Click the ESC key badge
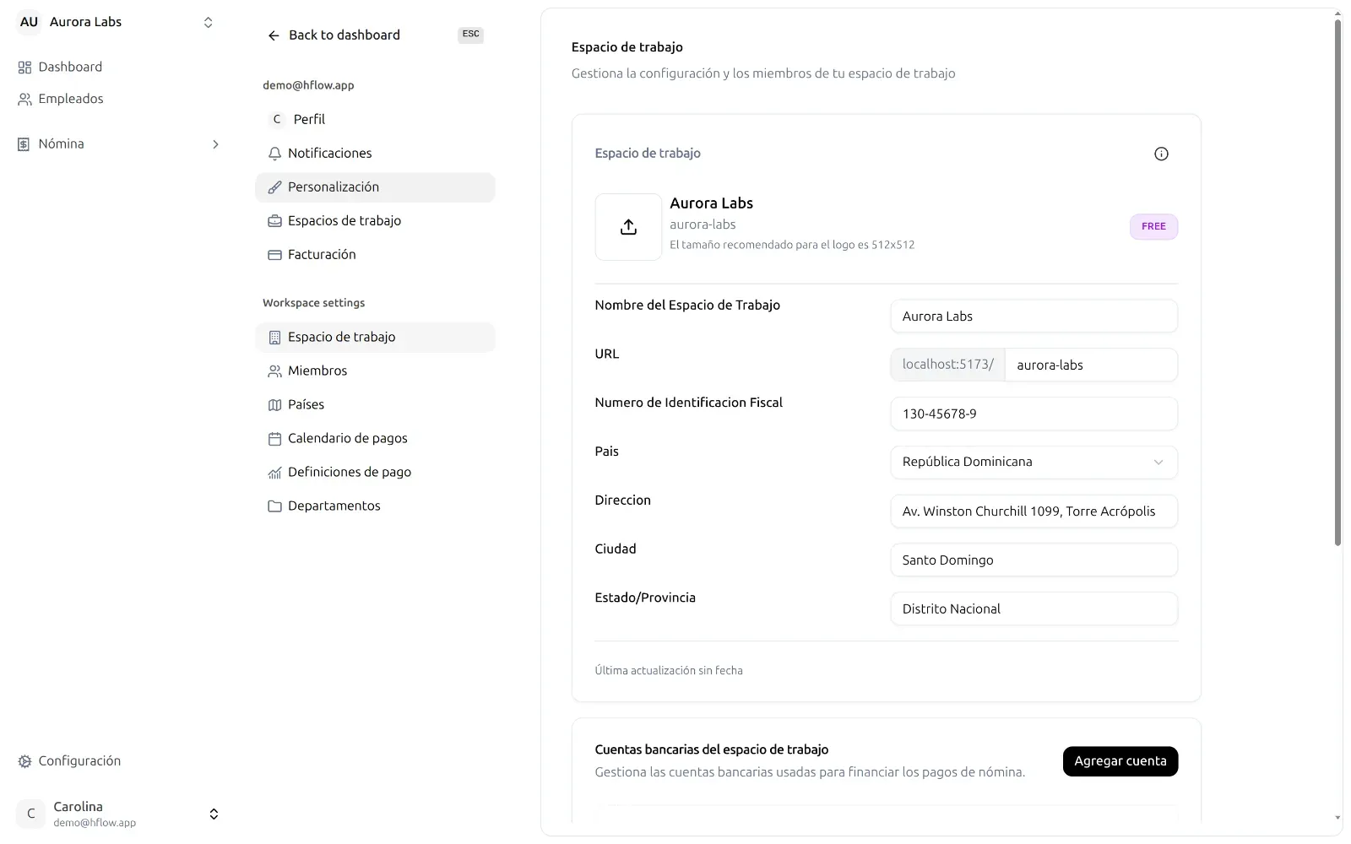 [470, 35]
